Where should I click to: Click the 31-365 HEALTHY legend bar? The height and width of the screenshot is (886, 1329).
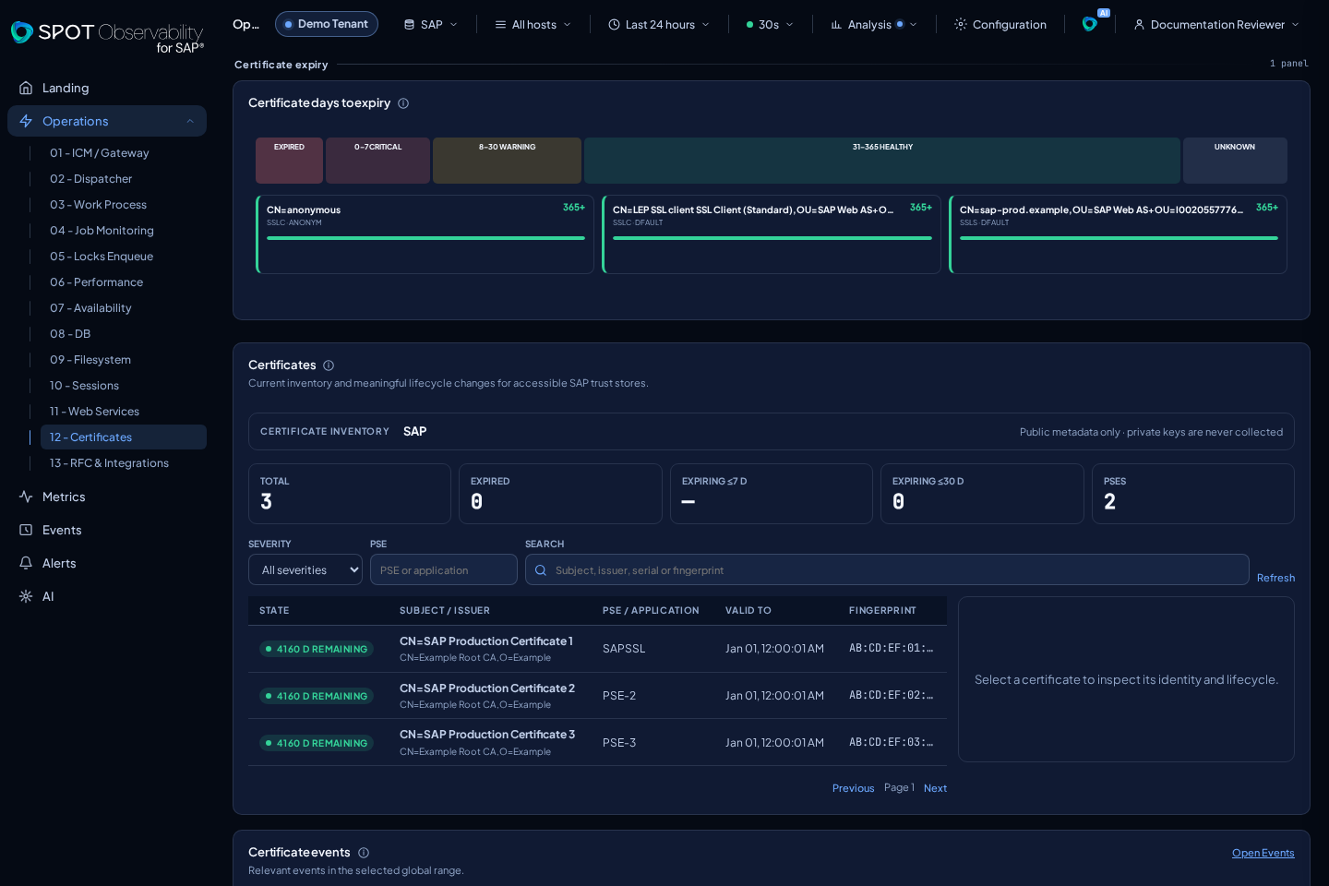coord(882,161)
